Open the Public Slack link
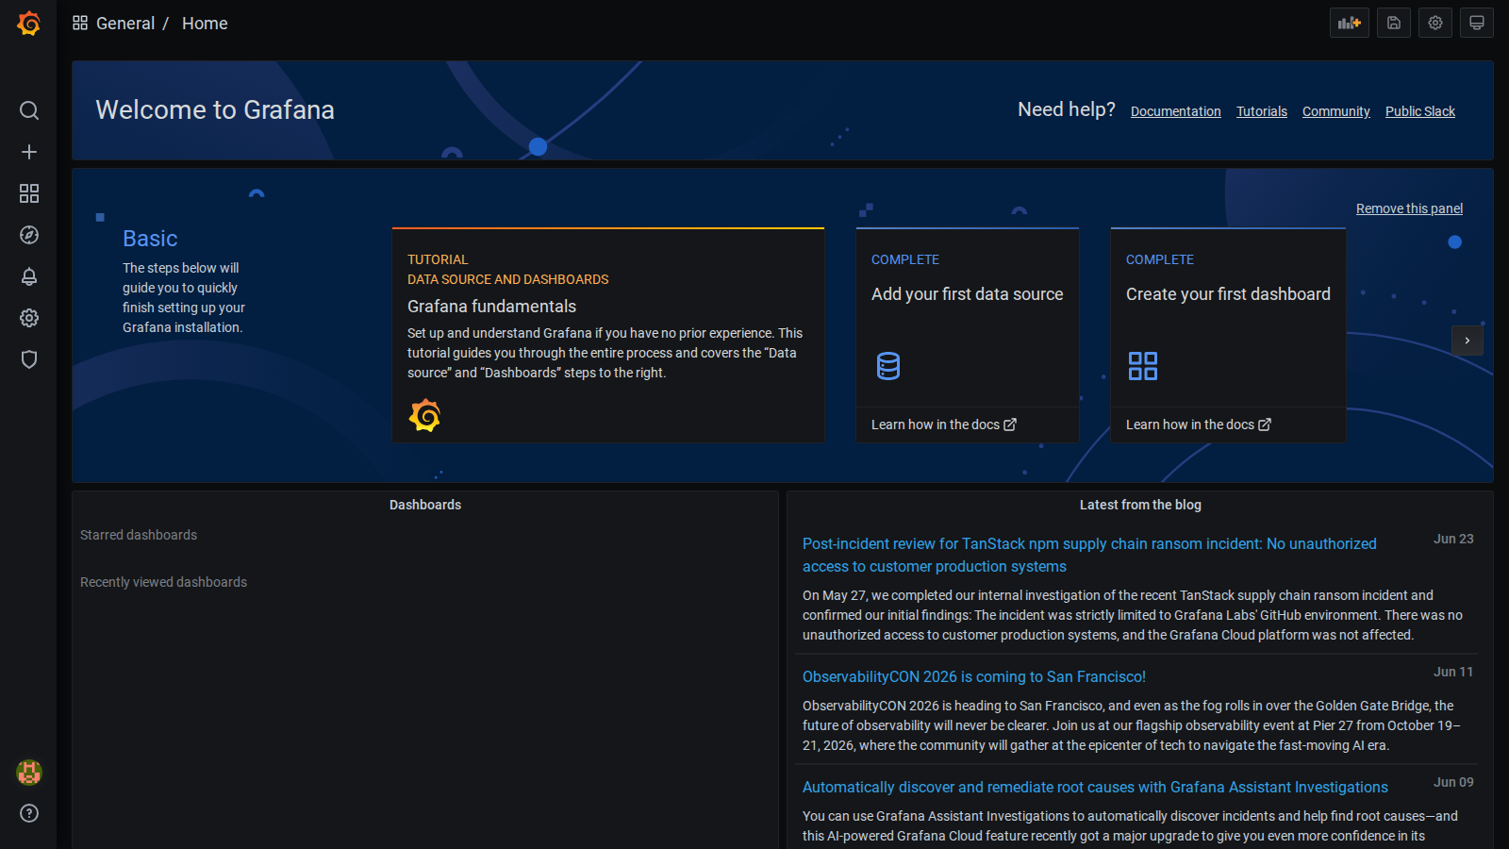 click(x=1420, y=111)
